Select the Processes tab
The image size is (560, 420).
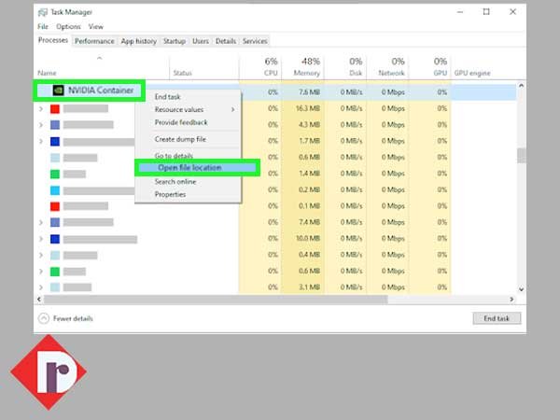[53, 40]
